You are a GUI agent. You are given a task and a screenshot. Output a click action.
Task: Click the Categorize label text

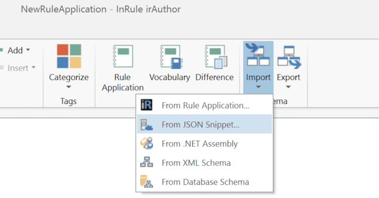pos(68,77)
